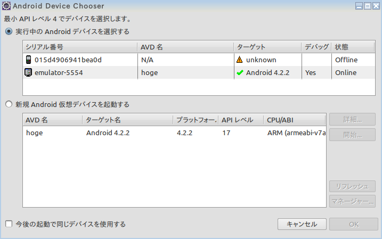Select the running Android device radio button
The width and height of the screenshot is (382, 239).
pyautogui.click(x=9, y=31)
